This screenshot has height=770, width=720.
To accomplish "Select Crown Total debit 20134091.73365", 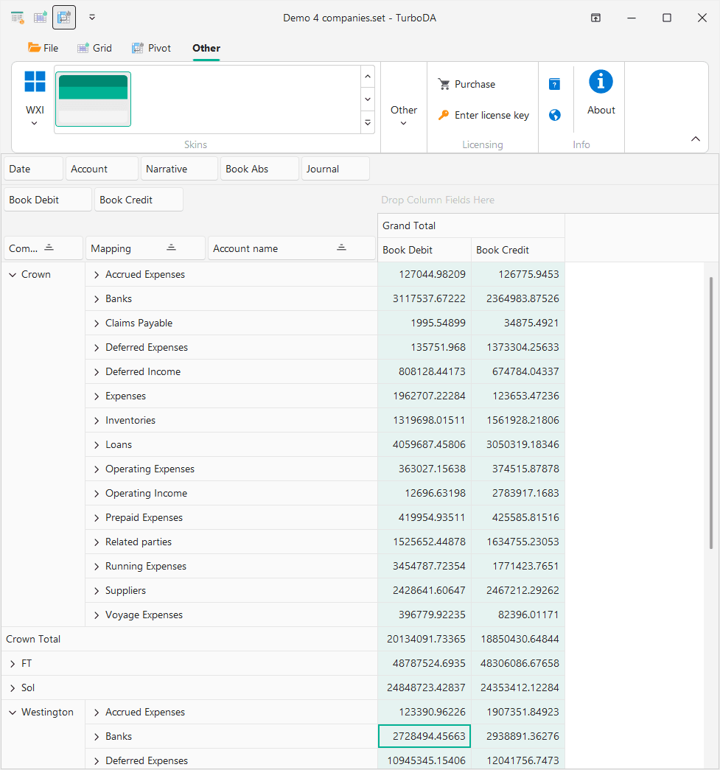I will tap(424, 639).
